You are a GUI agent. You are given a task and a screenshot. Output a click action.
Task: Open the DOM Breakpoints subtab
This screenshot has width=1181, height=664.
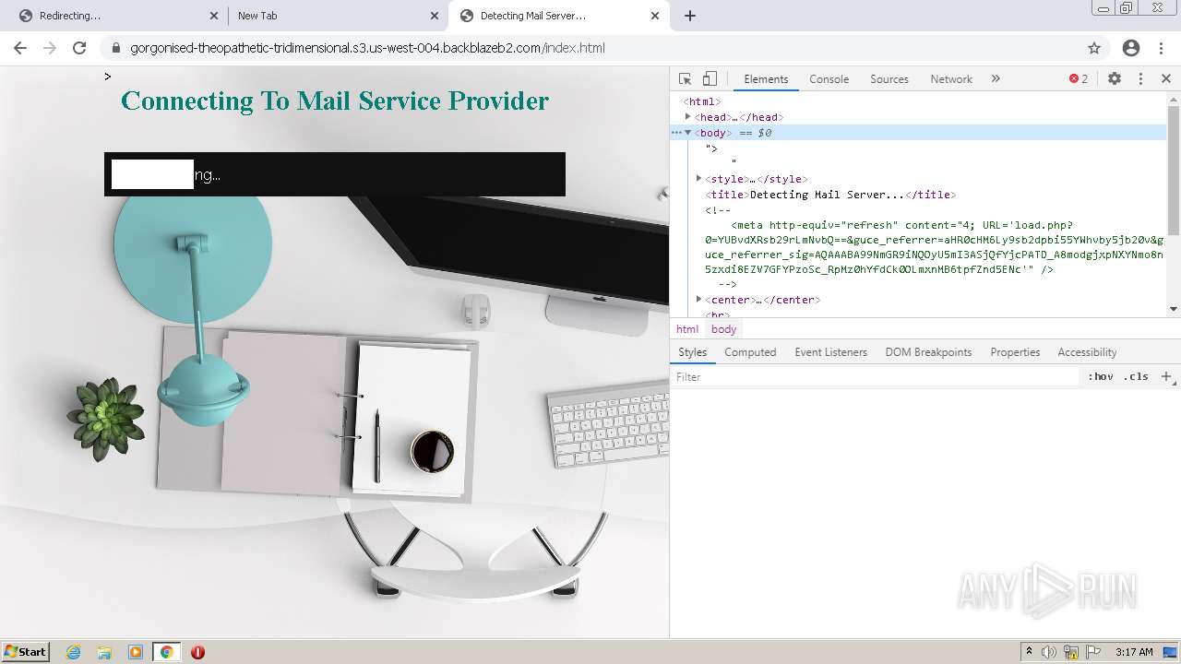pos(928,352)
